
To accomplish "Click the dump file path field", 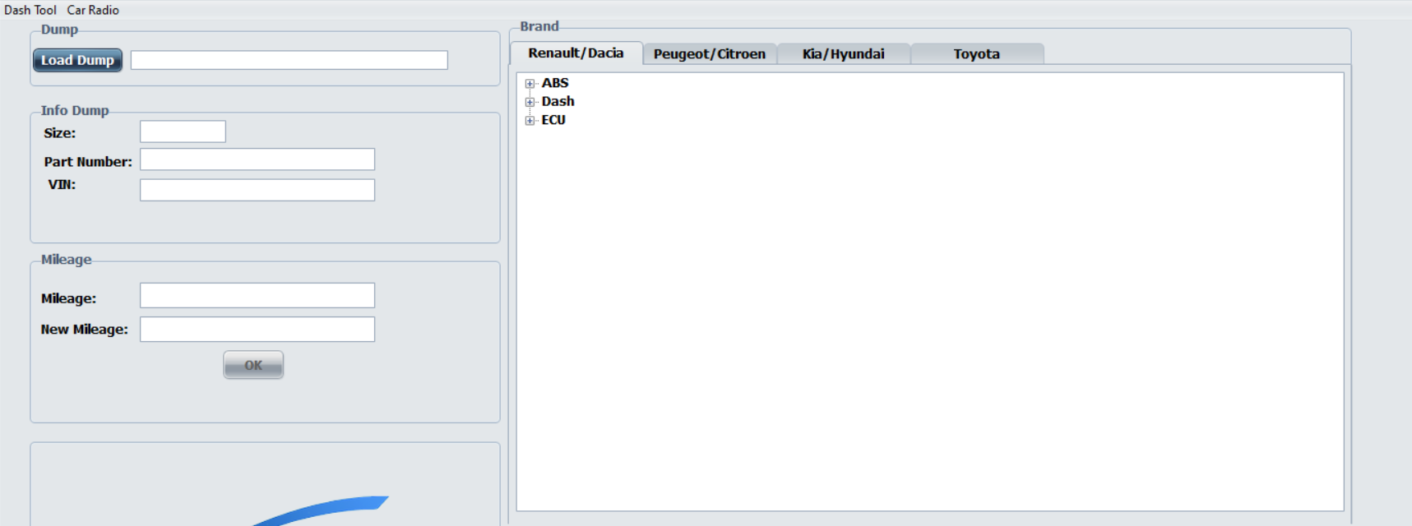I will pyautogui.click(x=289, y=60).
